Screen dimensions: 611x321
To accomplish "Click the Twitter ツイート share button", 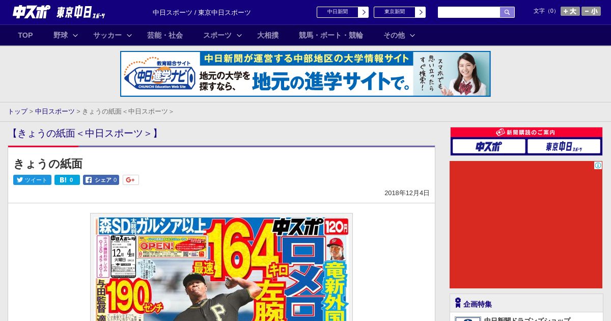I will click(32, 180).
